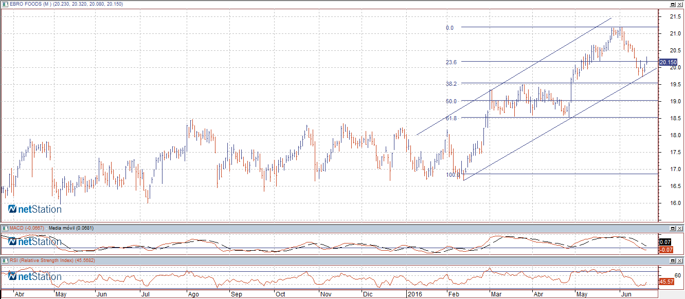
Task: Click the 18.0 price axis label
Action: coord(675,136)
